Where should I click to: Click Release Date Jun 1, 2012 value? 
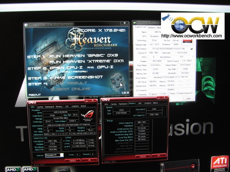coord(154,44)
